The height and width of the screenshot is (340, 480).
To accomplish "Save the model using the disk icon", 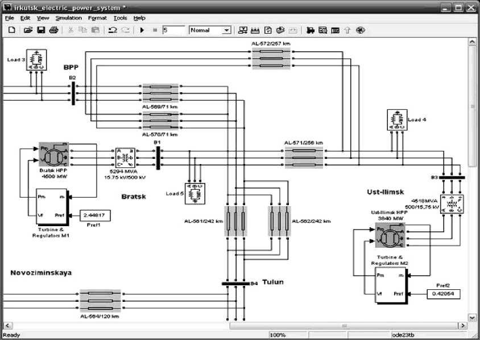I will click(x=41, y=30).
